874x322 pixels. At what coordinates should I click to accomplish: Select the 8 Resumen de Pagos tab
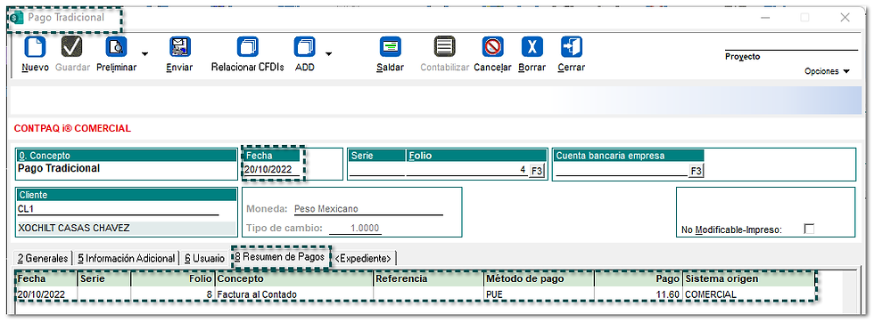(280, 257)
